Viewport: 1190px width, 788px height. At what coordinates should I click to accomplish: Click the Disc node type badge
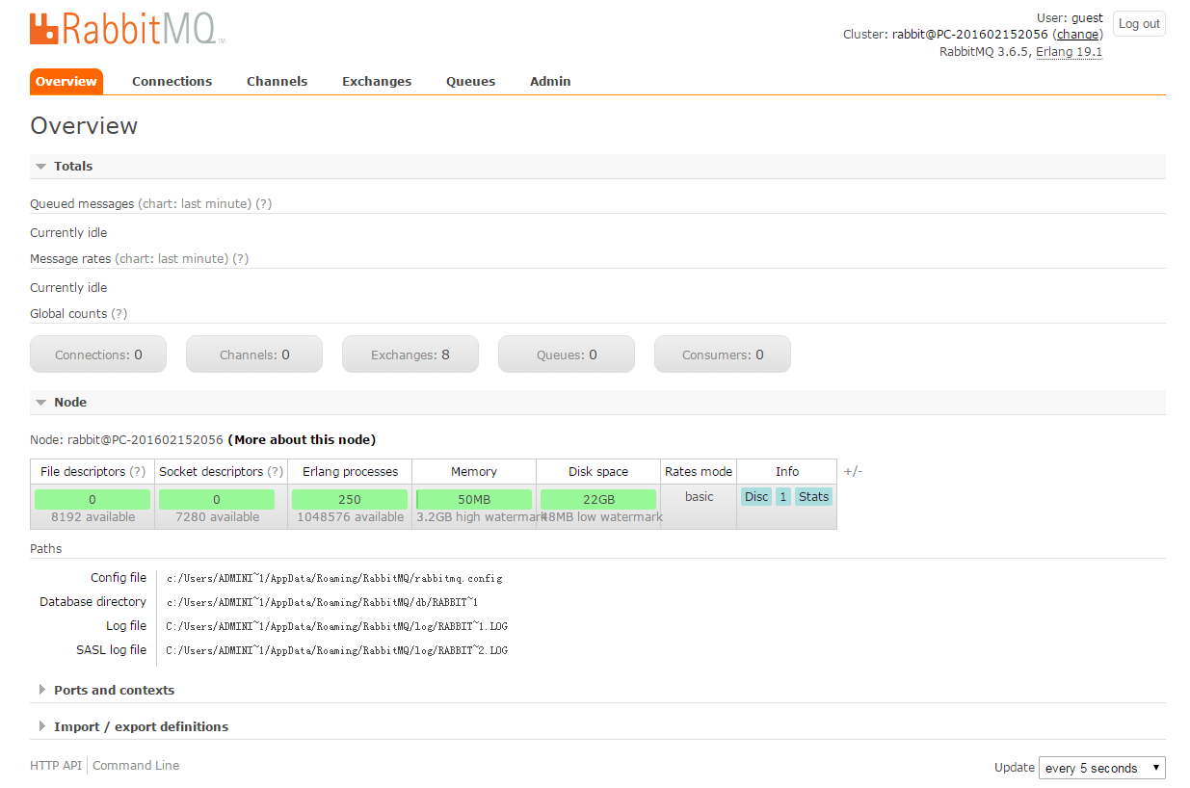756,496
